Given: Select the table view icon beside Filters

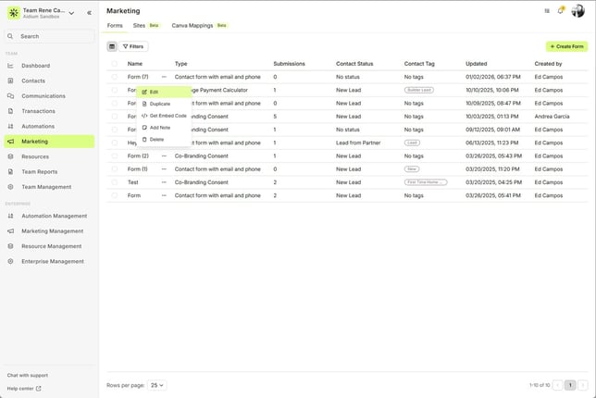Looking at the screenshot, I should [x=112, y=46].
